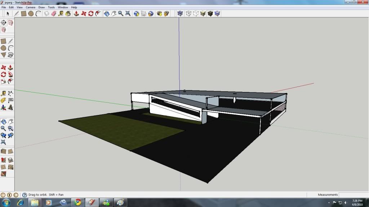Switch to Monochrome face style
369x207 pixels.
[217, 14]
